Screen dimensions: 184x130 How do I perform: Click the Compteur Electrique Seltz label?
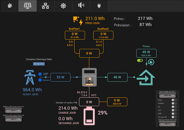[x=39, y=59]
